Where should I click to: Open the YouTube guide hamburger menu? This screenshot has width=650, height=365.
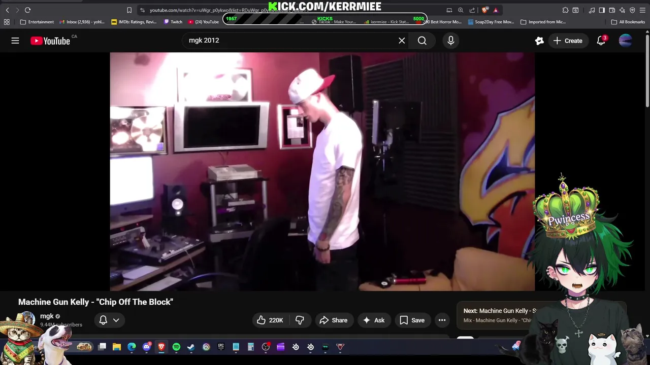(x=15, y=41)
